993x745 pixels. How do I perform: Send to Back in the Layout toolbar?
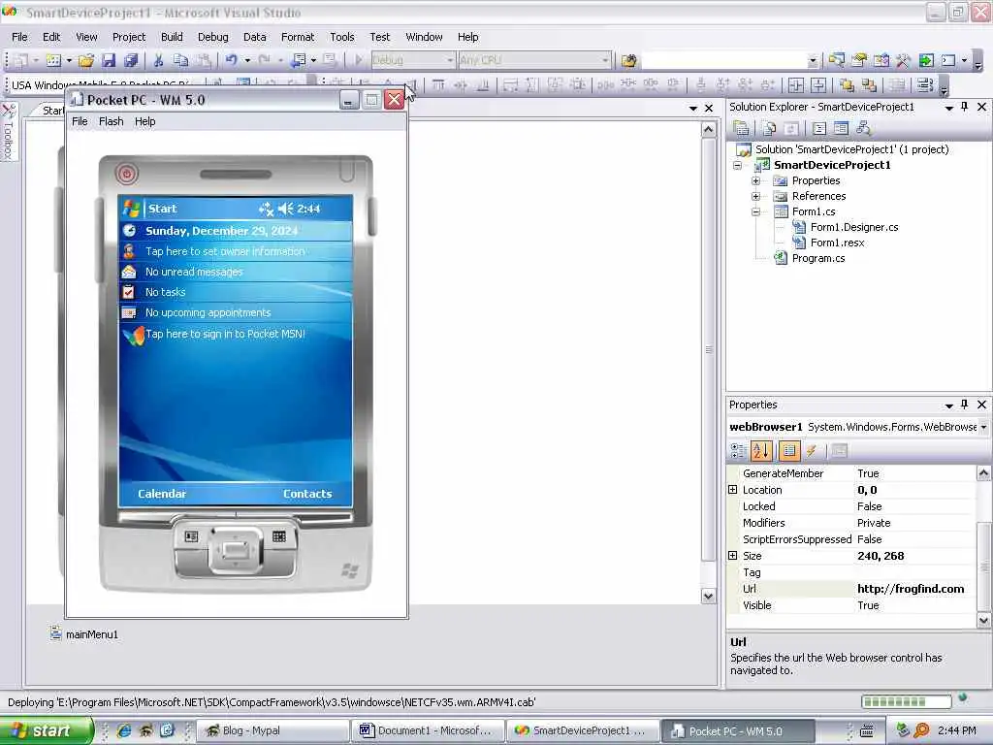[x=869, y=84]
